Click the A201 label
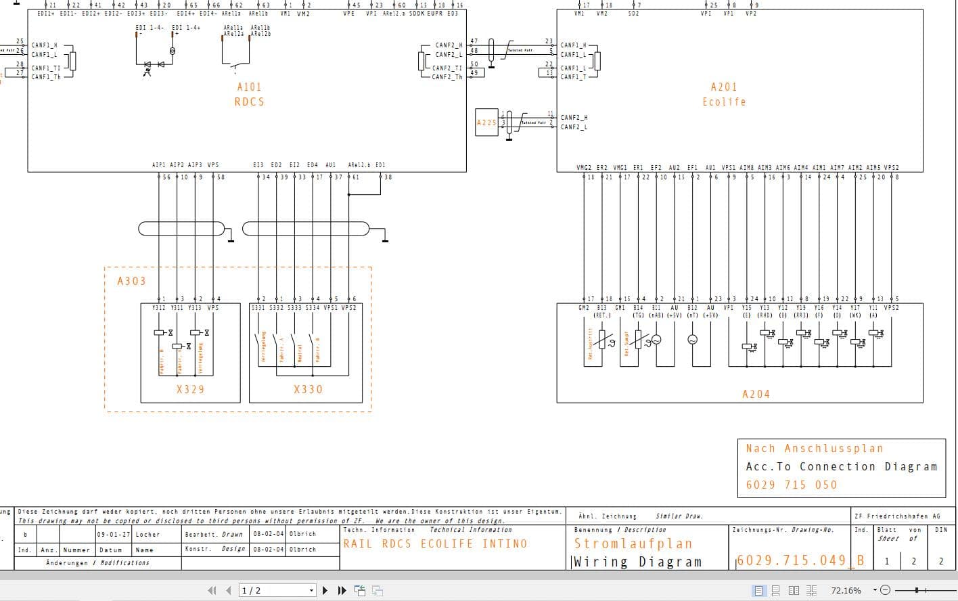The height and width of the screenshot is (601, 958). tap(724, 87)
